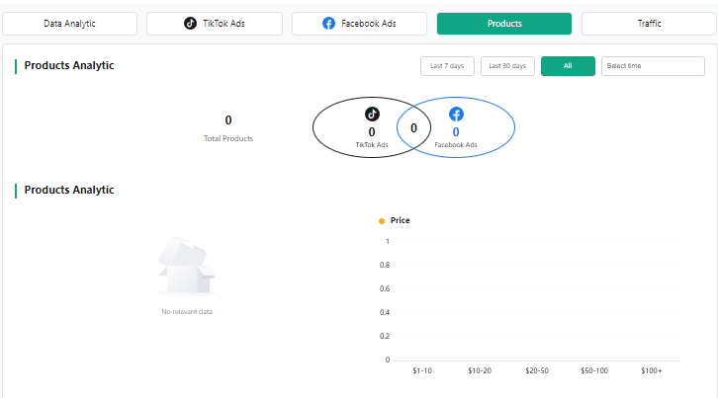Click the No relevant data box illustration

click(187, 267)
